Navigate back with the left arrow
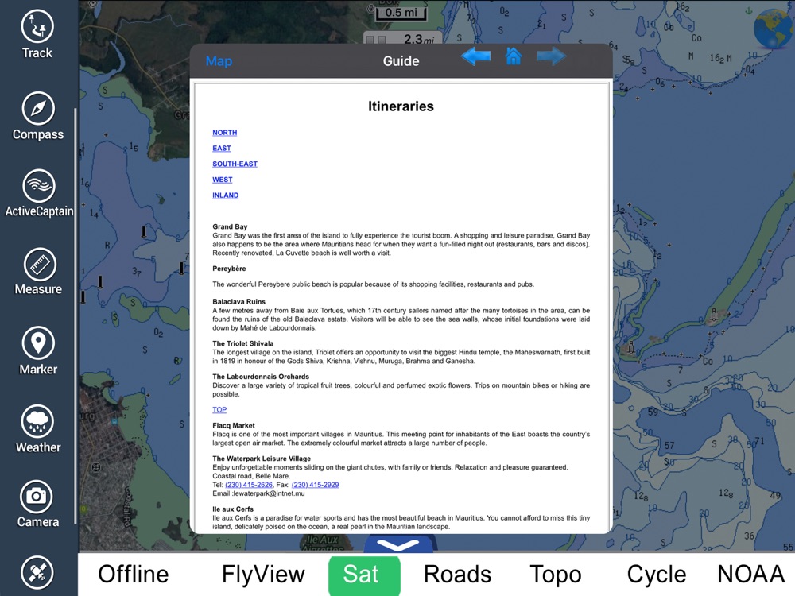Screen dimensions: 795x596 click(x=475, y=56)
